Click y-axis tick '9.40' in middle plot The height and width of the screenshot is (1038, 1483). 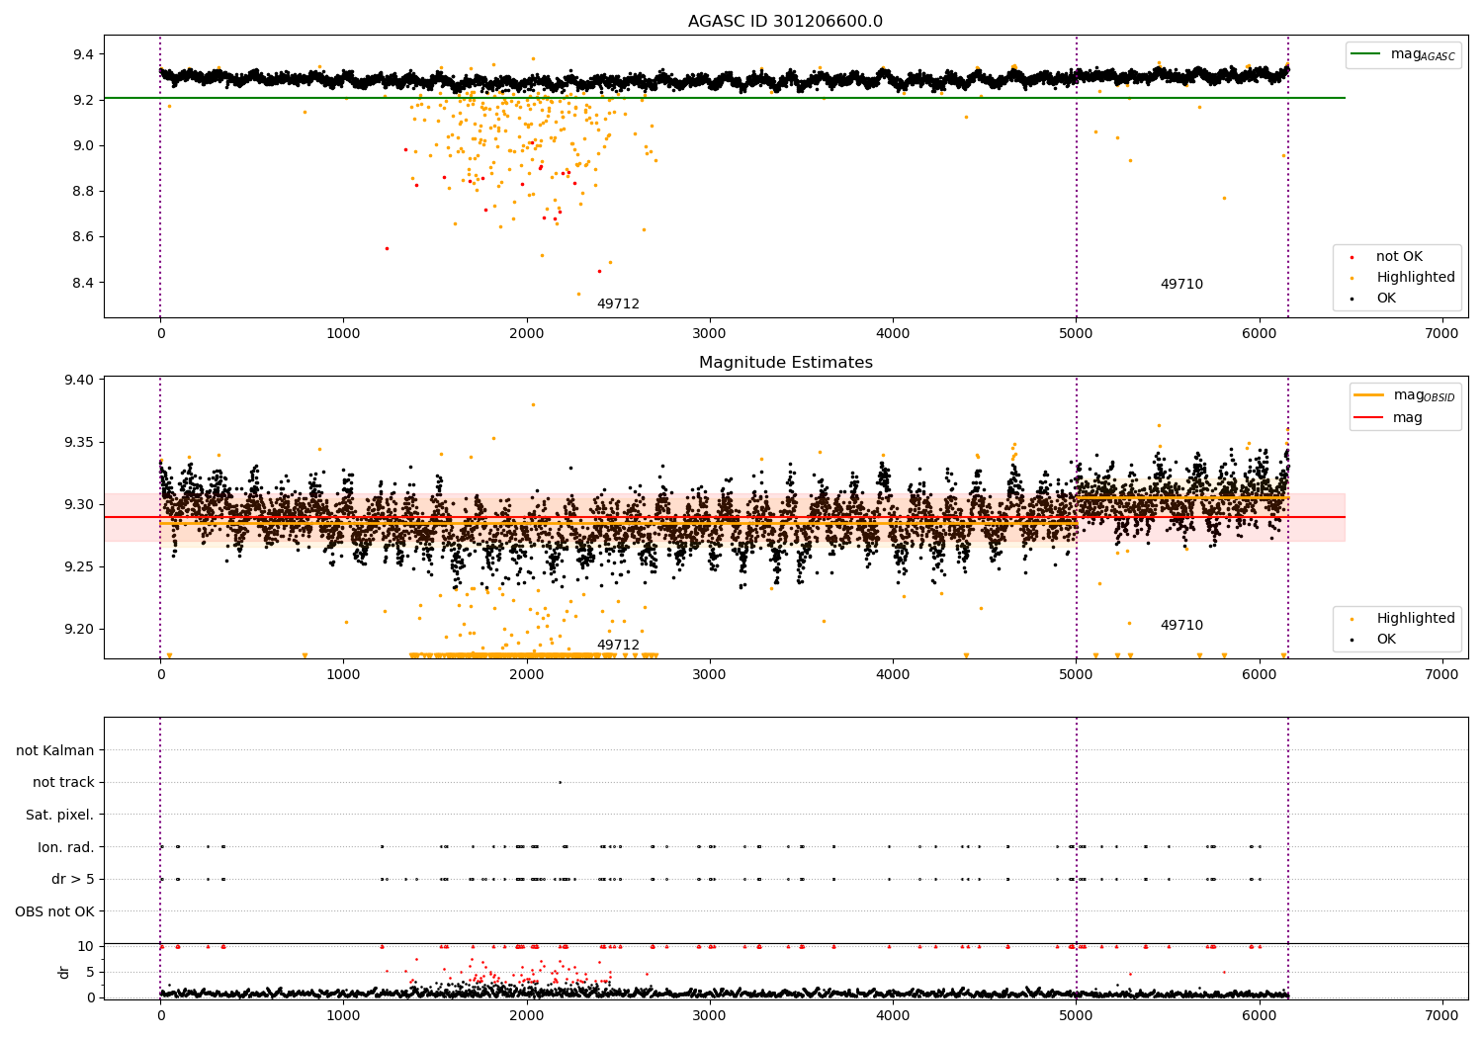point(79,380)
